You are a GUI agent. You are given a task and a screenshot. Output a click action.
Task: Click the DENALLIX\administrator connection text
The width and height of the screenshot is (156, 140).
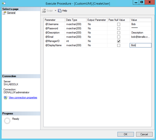click(x=16, y=92)
